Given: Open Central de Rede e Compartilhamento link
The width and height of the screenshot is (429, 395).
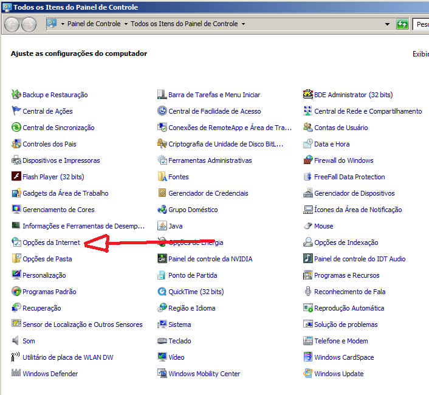Looking at the screenshot, I should click(x=368, y=111).
